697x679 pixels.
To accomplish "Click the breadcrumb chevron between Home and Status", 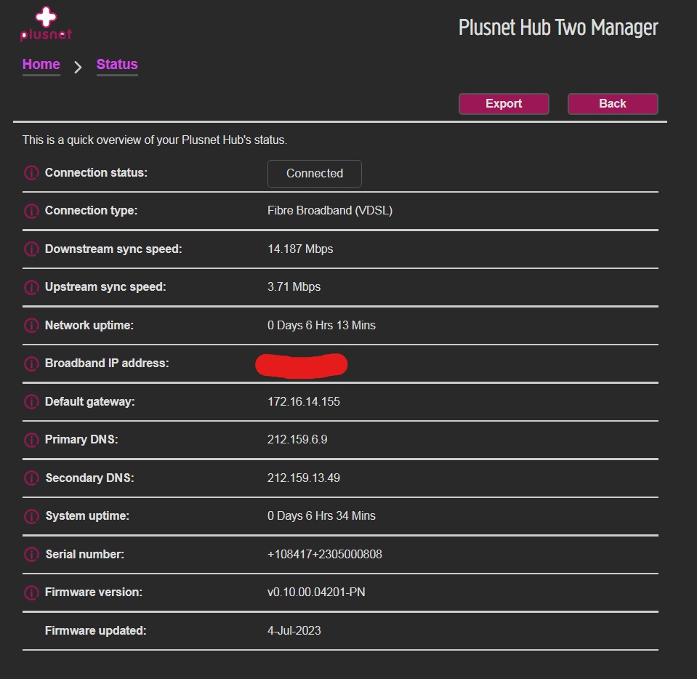I will [77, 67].
